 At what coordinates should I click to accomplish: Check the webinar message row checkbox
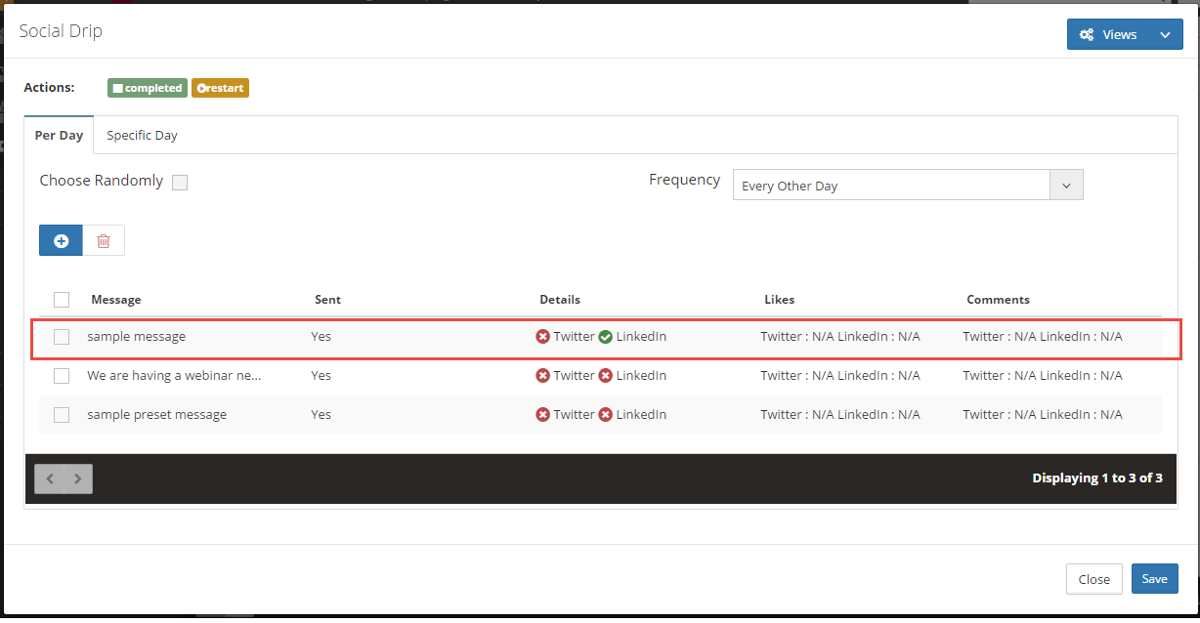point(62,376)
